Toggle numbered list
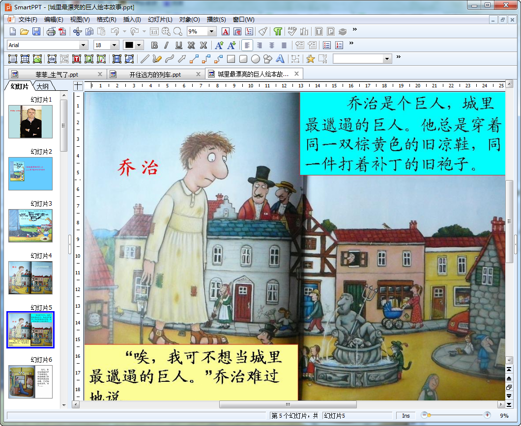The height and width of the screenshot is (426, 521). 339,45
